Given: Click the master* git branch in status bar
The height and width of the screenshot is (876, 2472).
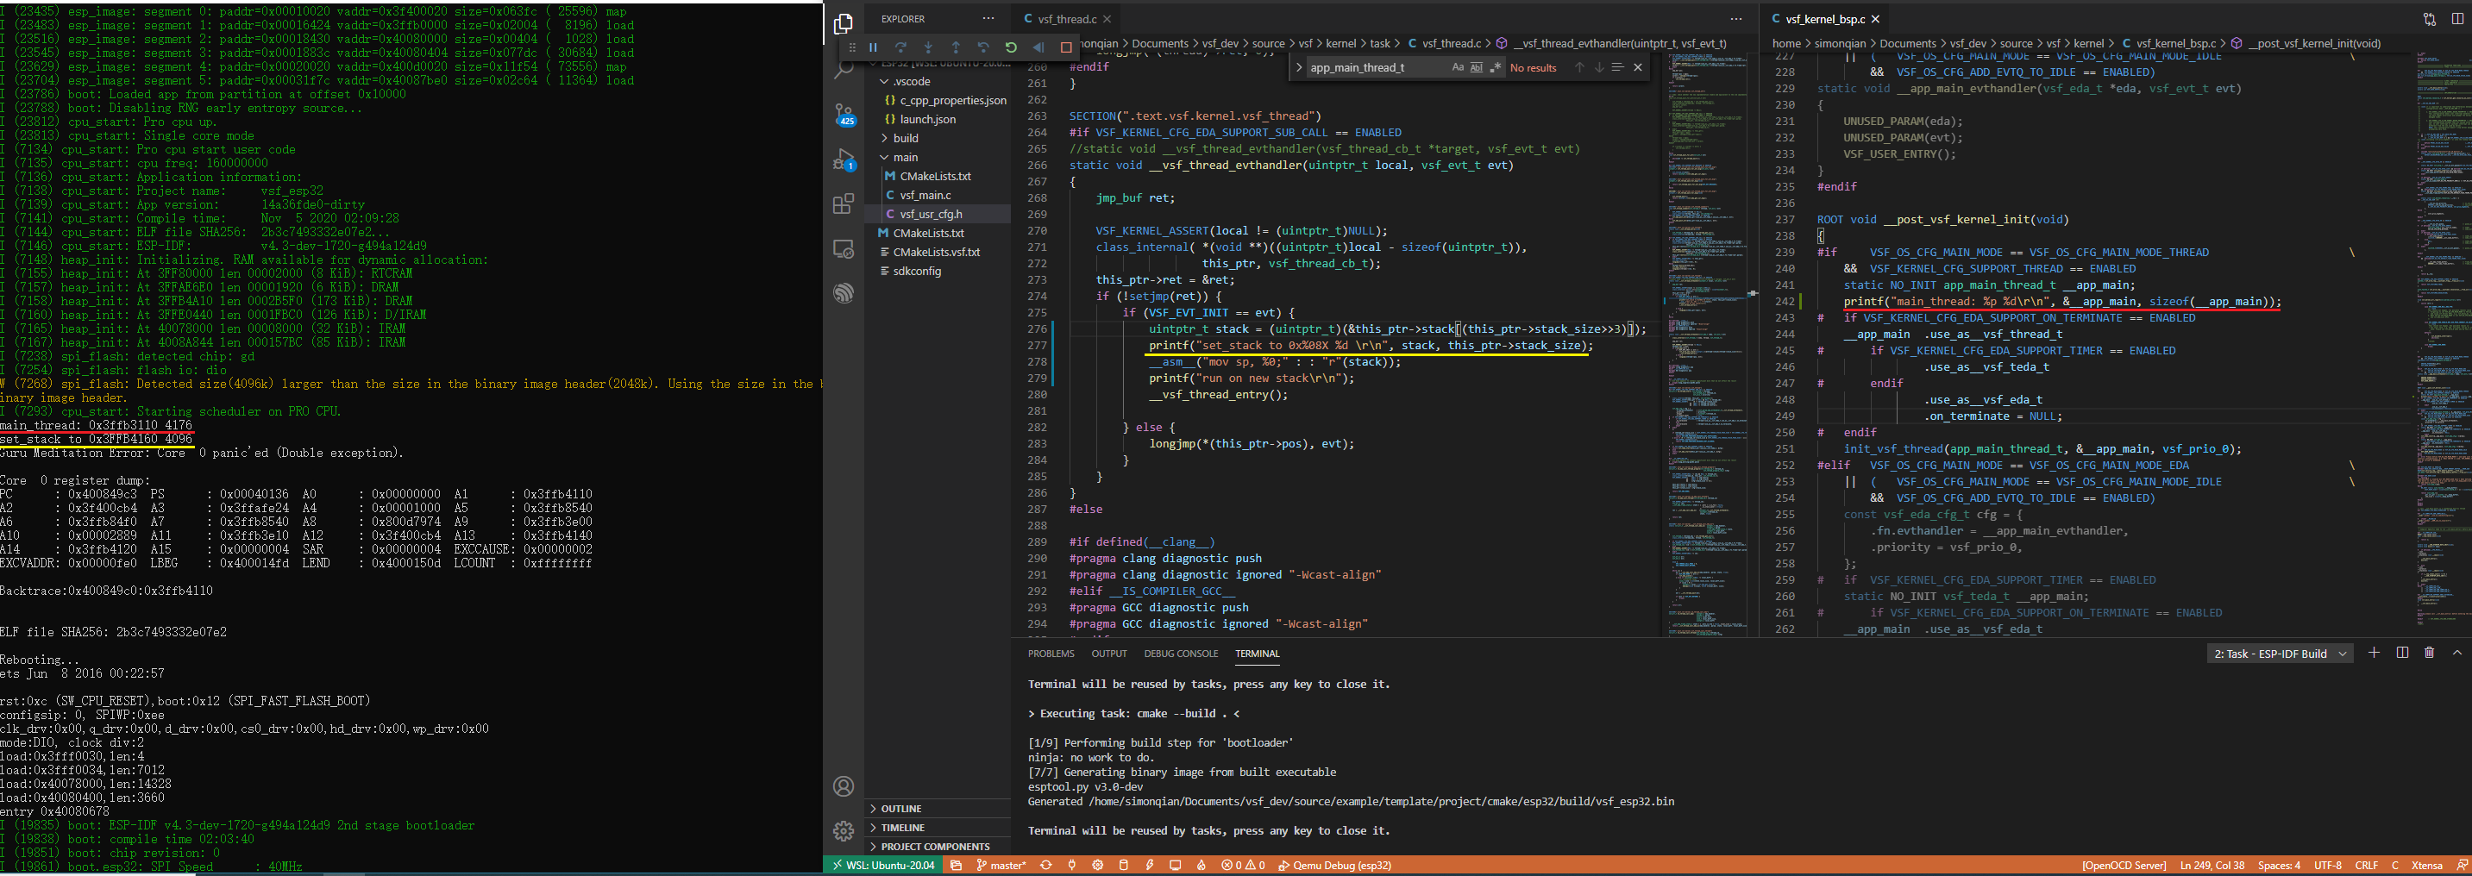Looking at the screenshot, I should coord(1001,866).
